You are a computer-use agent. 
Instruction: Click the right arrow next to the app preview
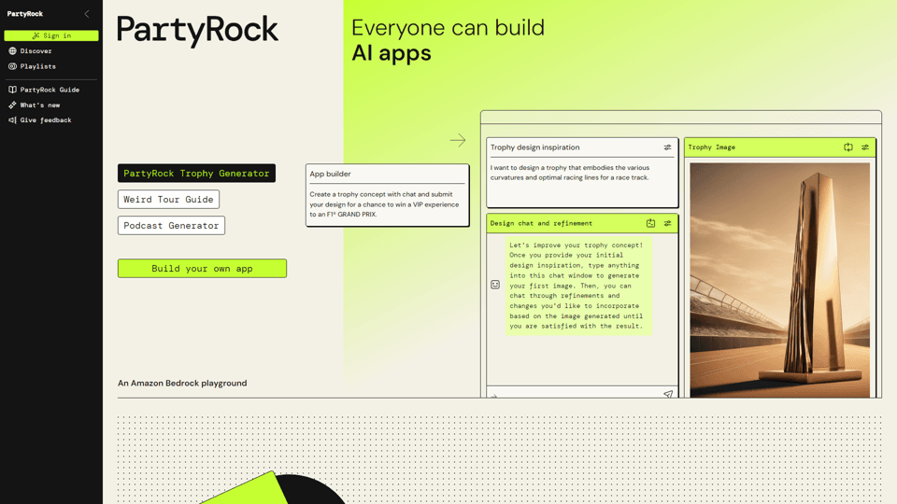coord(458,140)
